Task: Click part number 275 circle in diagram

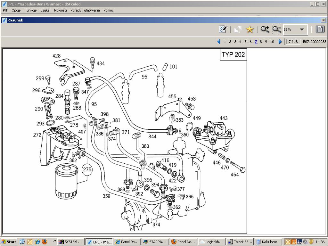Action: (87, 169)
